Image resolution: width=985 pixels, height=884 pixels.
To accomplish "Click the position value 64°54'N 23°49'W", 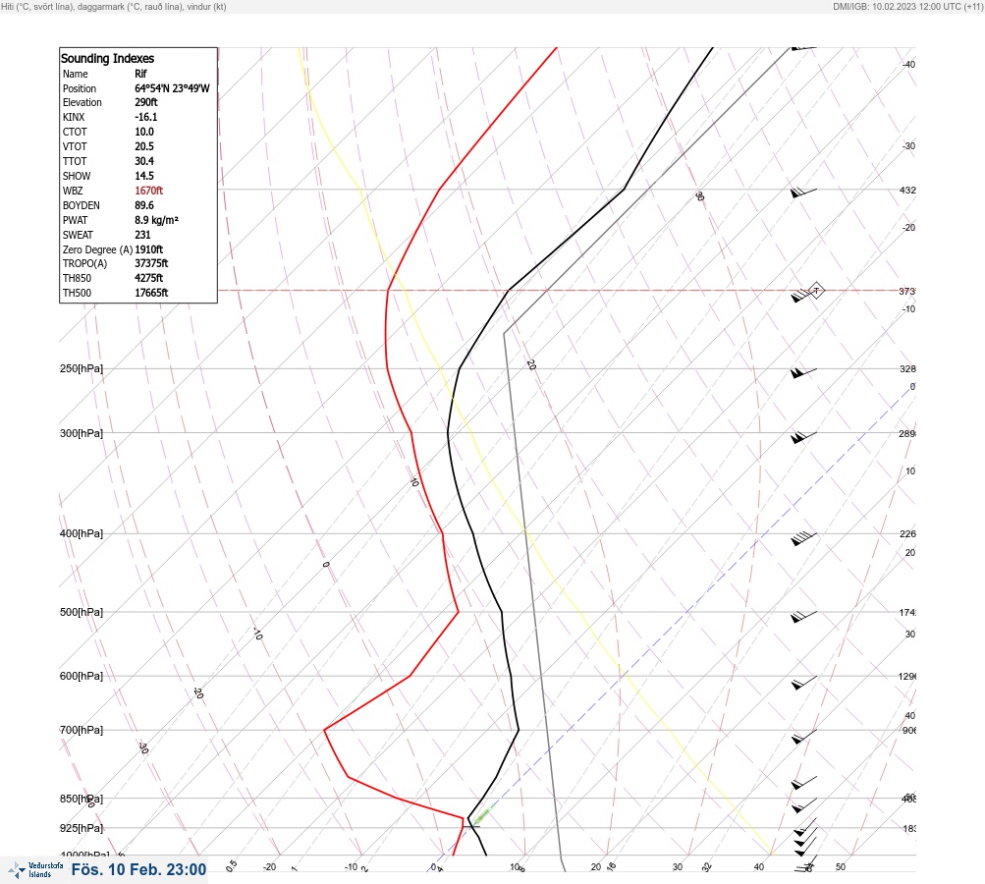I will click(x=172, y=88).
